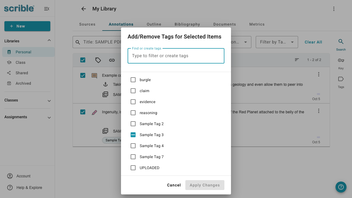
Task: Click the tag icon in toolbar
Action: coord(98,60)
